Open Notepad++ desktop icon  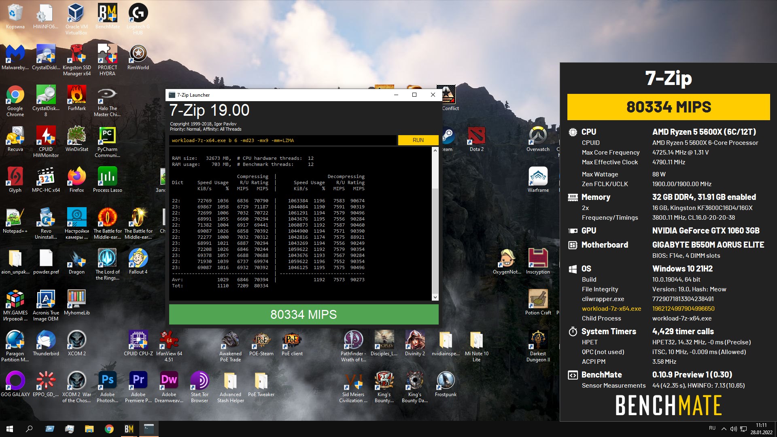pos(15,221)
